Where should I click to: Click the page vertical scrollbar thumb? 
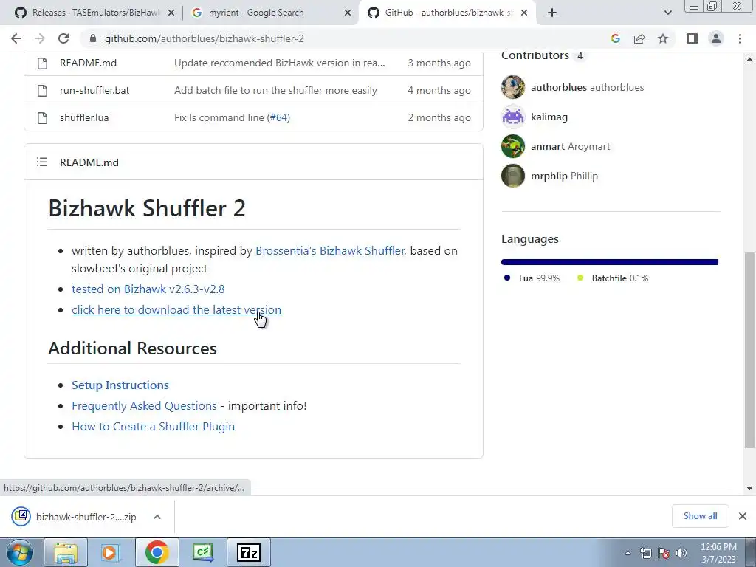click(749, 350)
